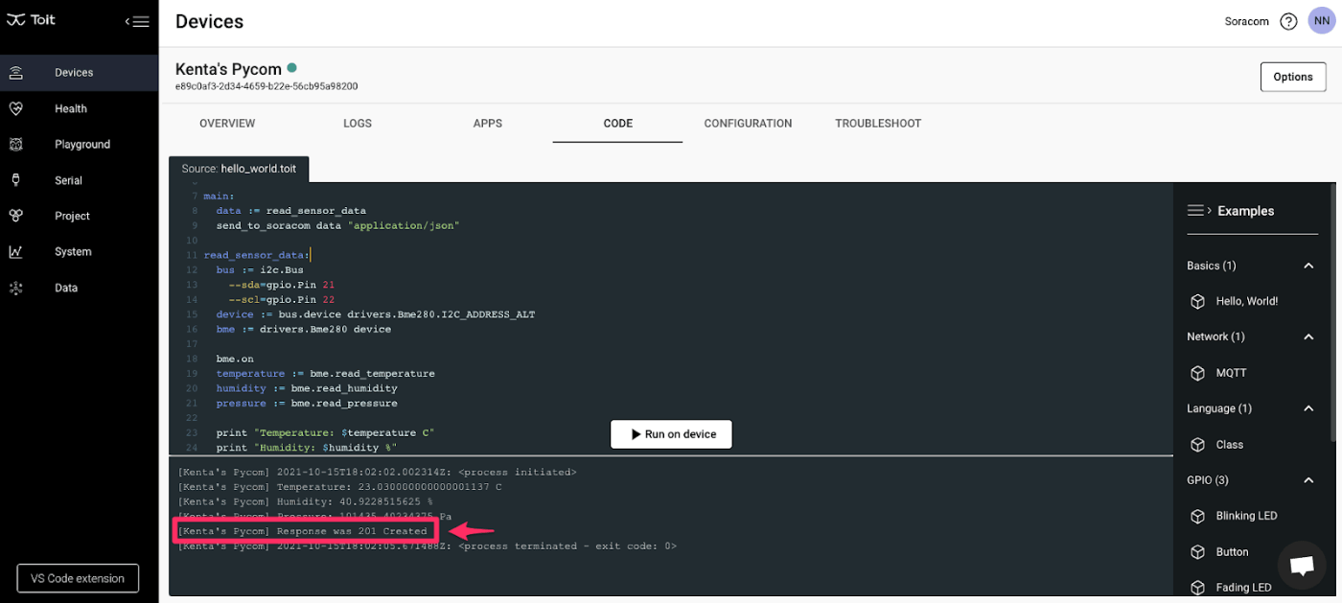Click cube icon next to Fading LED

(1197, 588)
